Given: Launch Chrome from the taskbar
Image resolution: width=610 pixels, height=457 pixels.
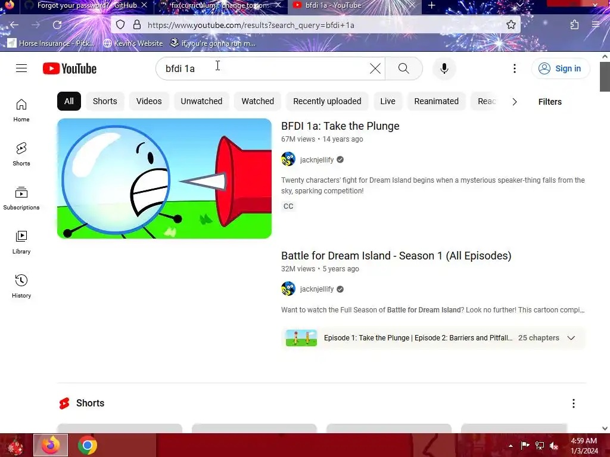Looking at the screenshot, I should coord(87,445).
